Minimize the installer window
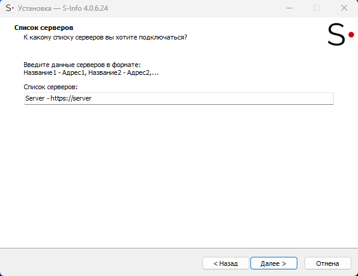Image resolution: width=358 pixels, height=276 pixels. pos(290,8)
